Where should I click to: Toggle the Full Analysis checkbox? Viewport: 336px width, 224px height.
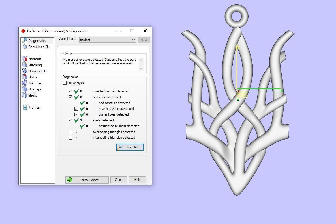pos(65,83)
